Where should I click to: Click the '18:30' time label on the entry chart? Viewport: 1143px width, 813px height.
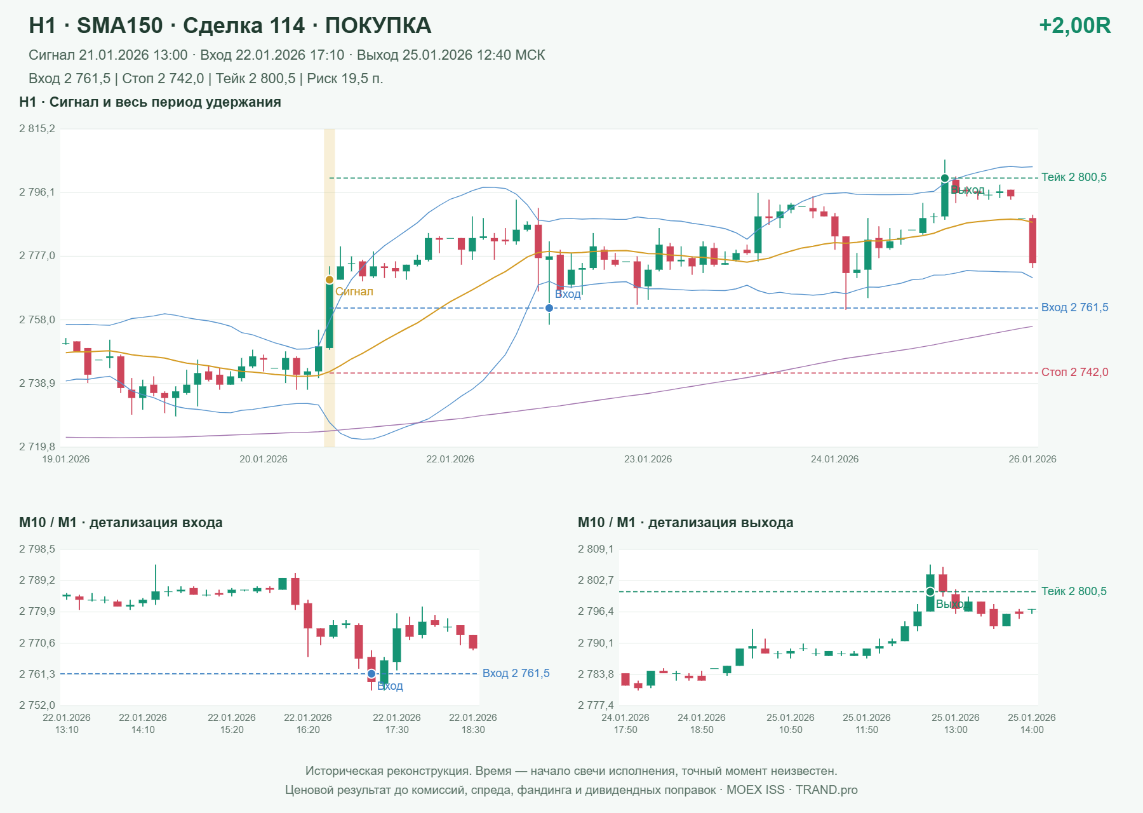tap(473, 730)
